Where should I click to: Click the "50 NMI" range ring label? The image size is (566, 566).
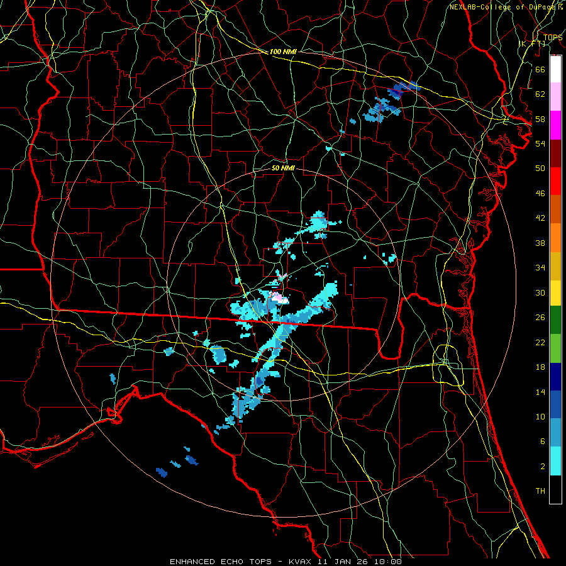pyautogui.click(x=283, y=168)
